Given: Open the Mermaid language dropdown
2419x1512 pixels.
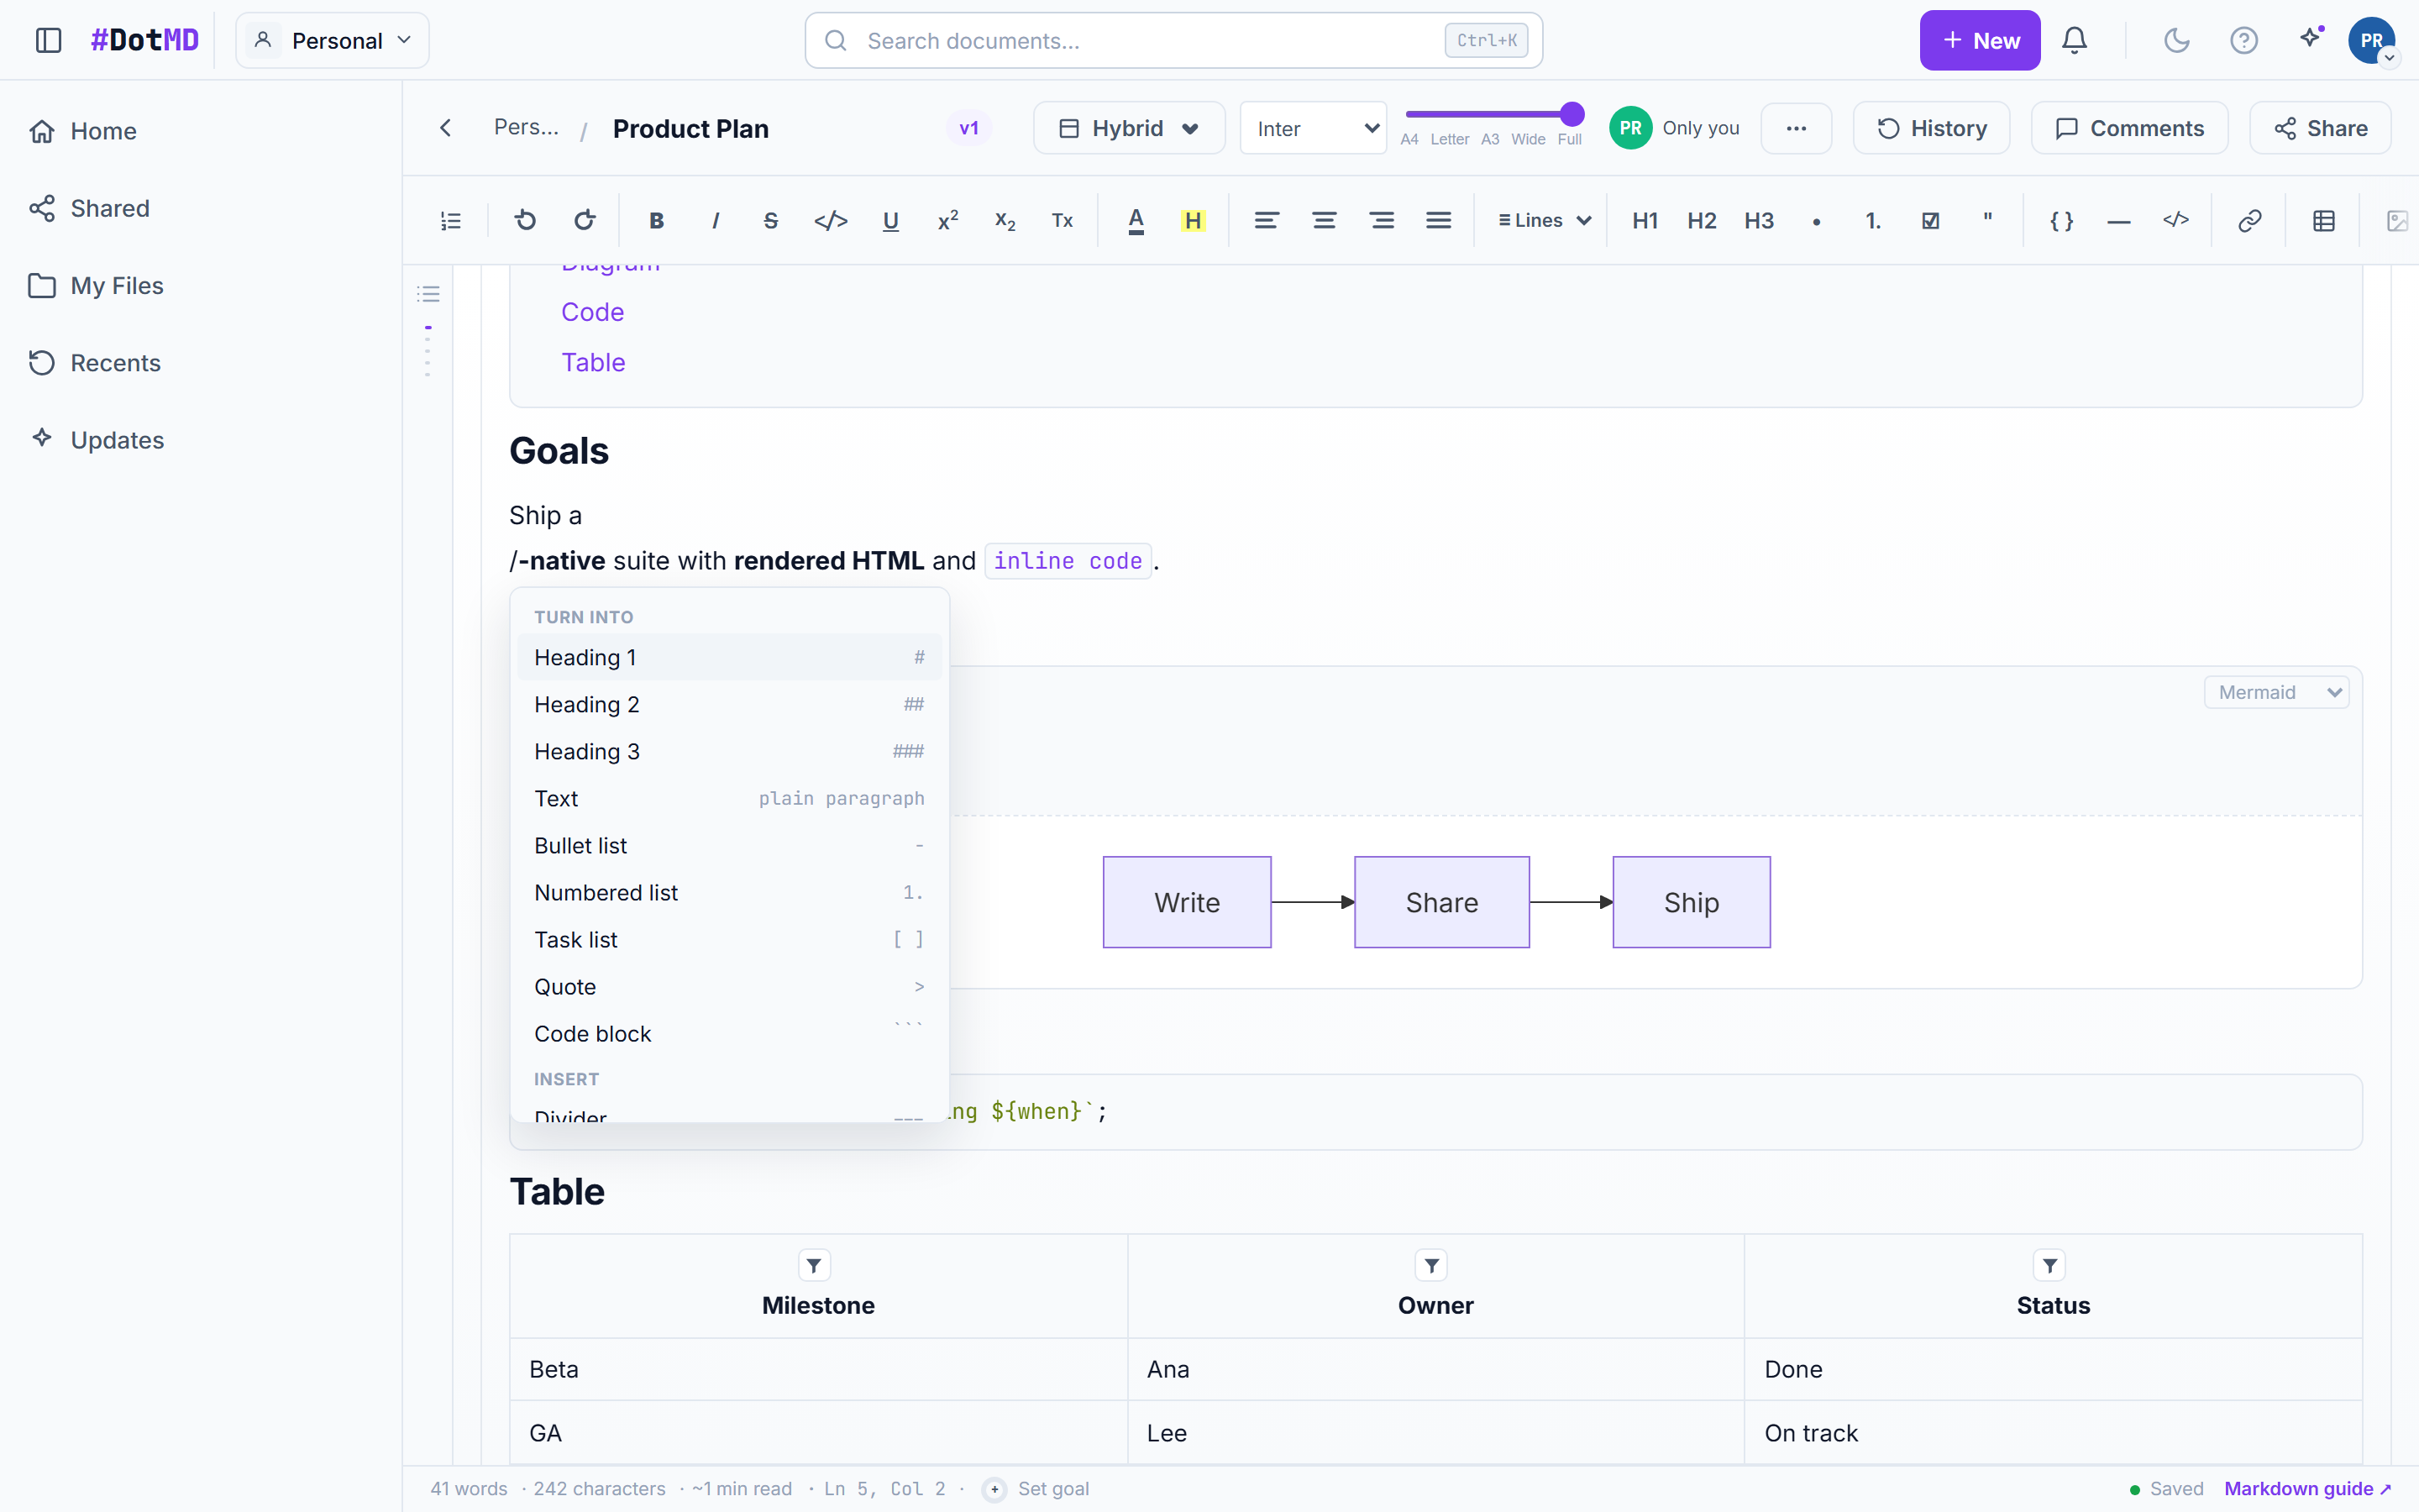Looking at the screenshot, I should tap(2276, 692).
